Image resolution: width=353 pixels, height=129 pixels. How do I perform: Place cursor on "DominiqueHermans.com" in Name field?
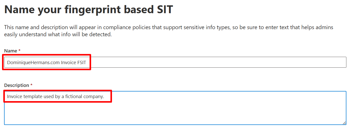click(33, 62)
